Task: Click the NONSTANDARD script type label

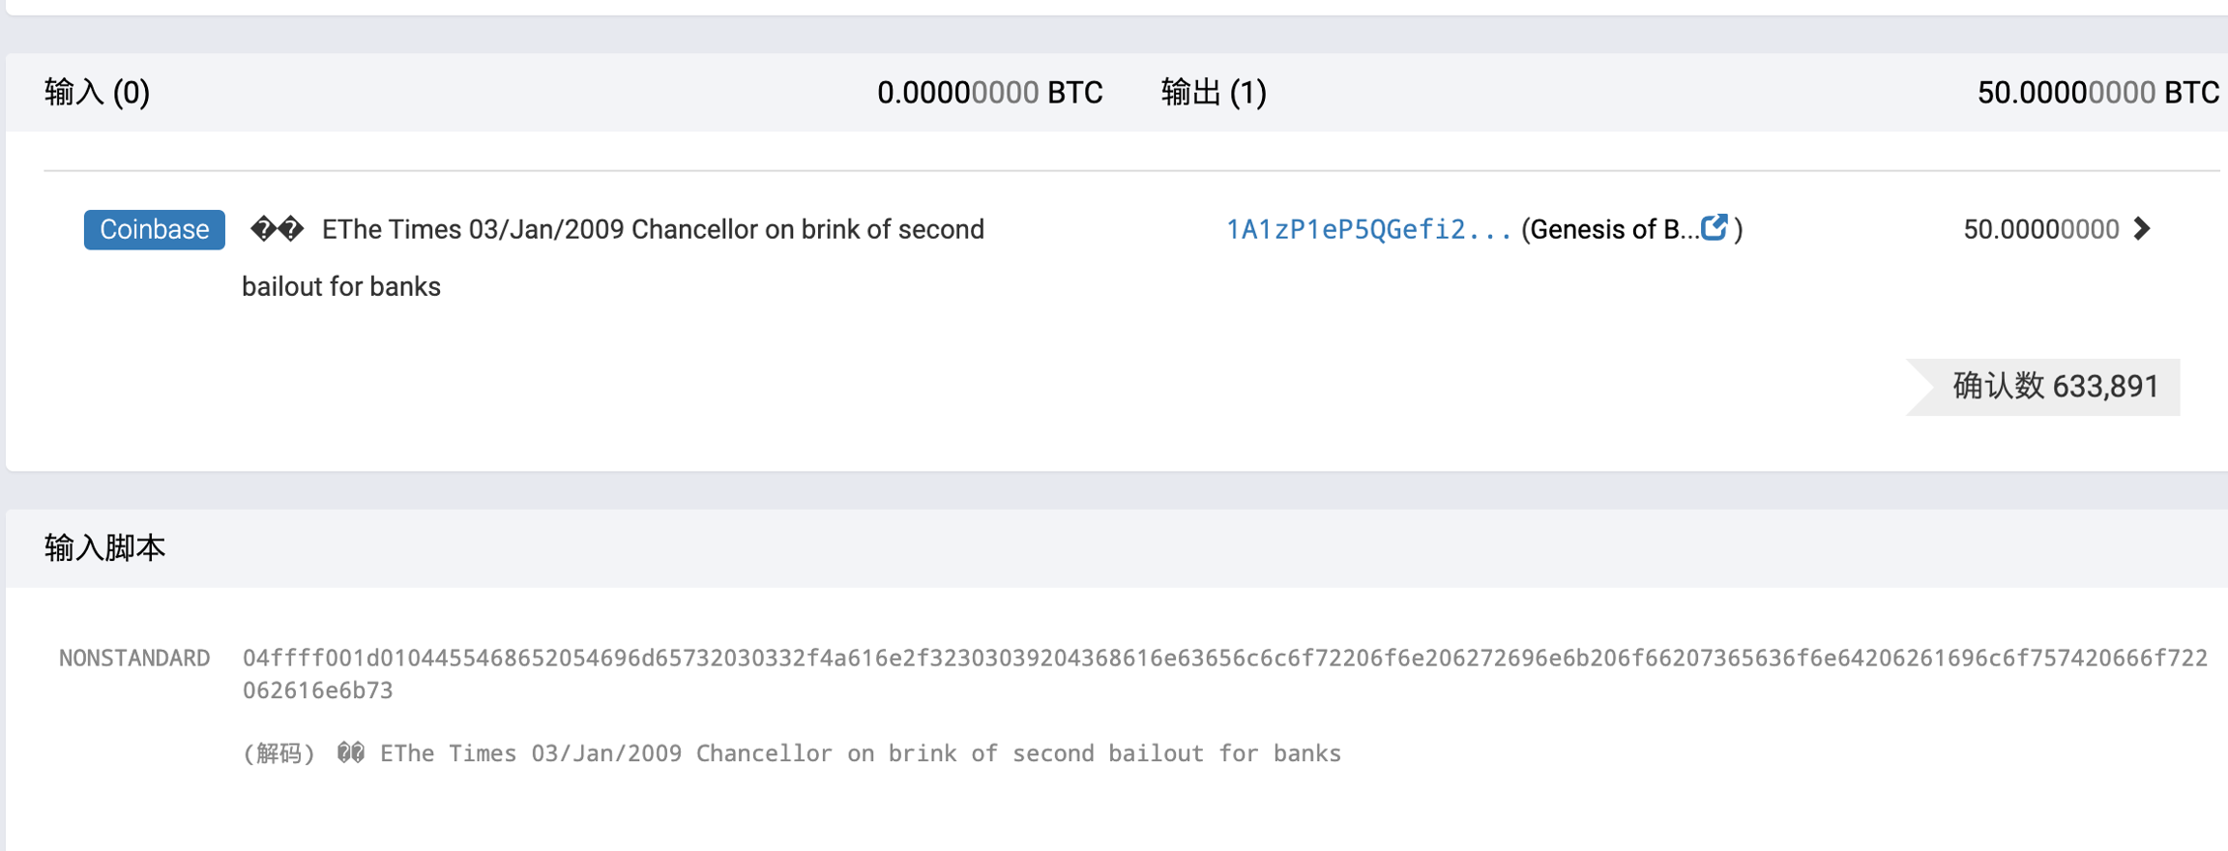Action: point(134,659)
